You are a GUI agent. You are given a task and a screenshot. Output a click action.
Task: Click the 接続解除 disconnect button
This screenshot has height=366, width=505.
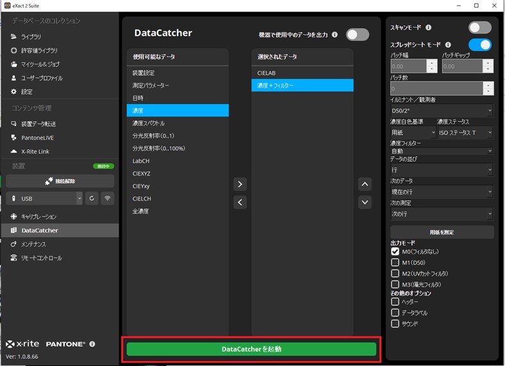[60, 181]
